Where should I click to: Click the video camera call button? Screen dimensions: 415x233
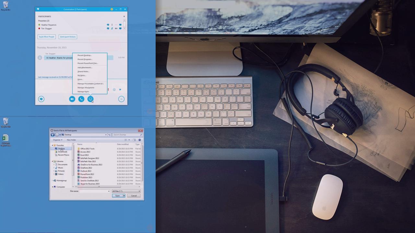tap(72, 99)
